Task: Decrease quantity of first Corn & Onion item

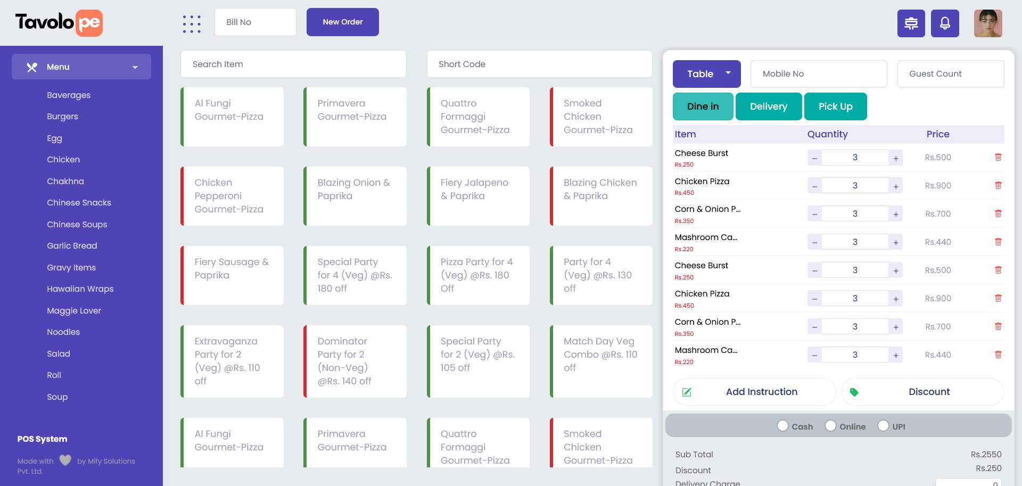Action: pos(814,214)
